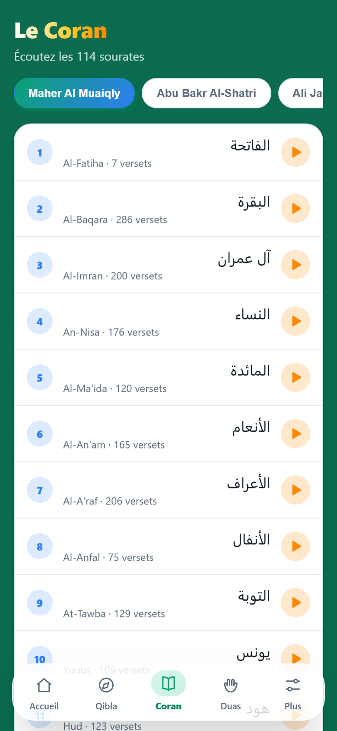Switch reciter to Abu Bakr Al-Shatri
This screenshot has height=731, width=337.
[207, 93]
